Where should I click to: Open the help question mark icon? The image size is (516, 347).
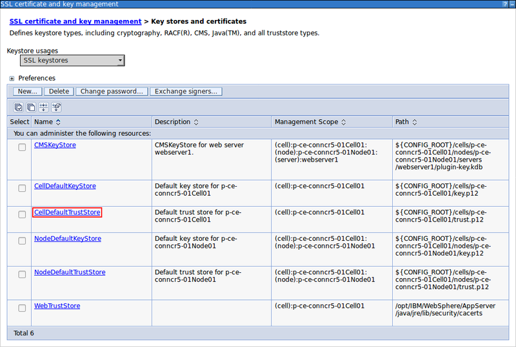pyautogui.click(x=504, y=5)
